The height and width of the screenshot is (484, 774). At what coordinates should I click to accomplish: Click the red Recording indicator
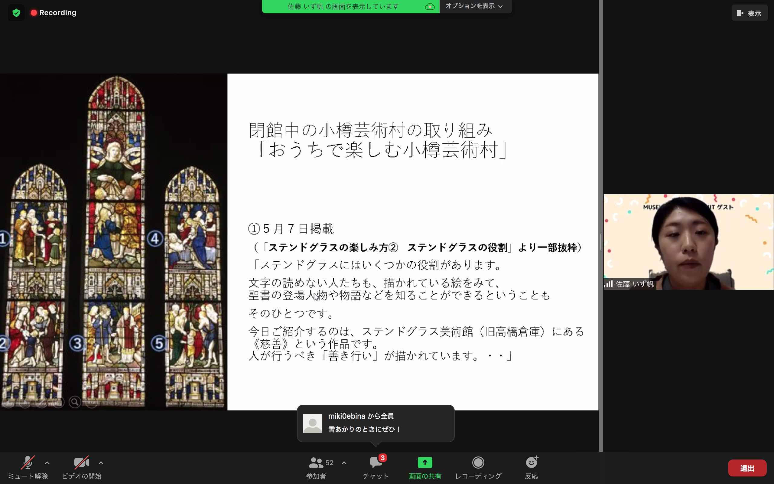pos(54,13)
